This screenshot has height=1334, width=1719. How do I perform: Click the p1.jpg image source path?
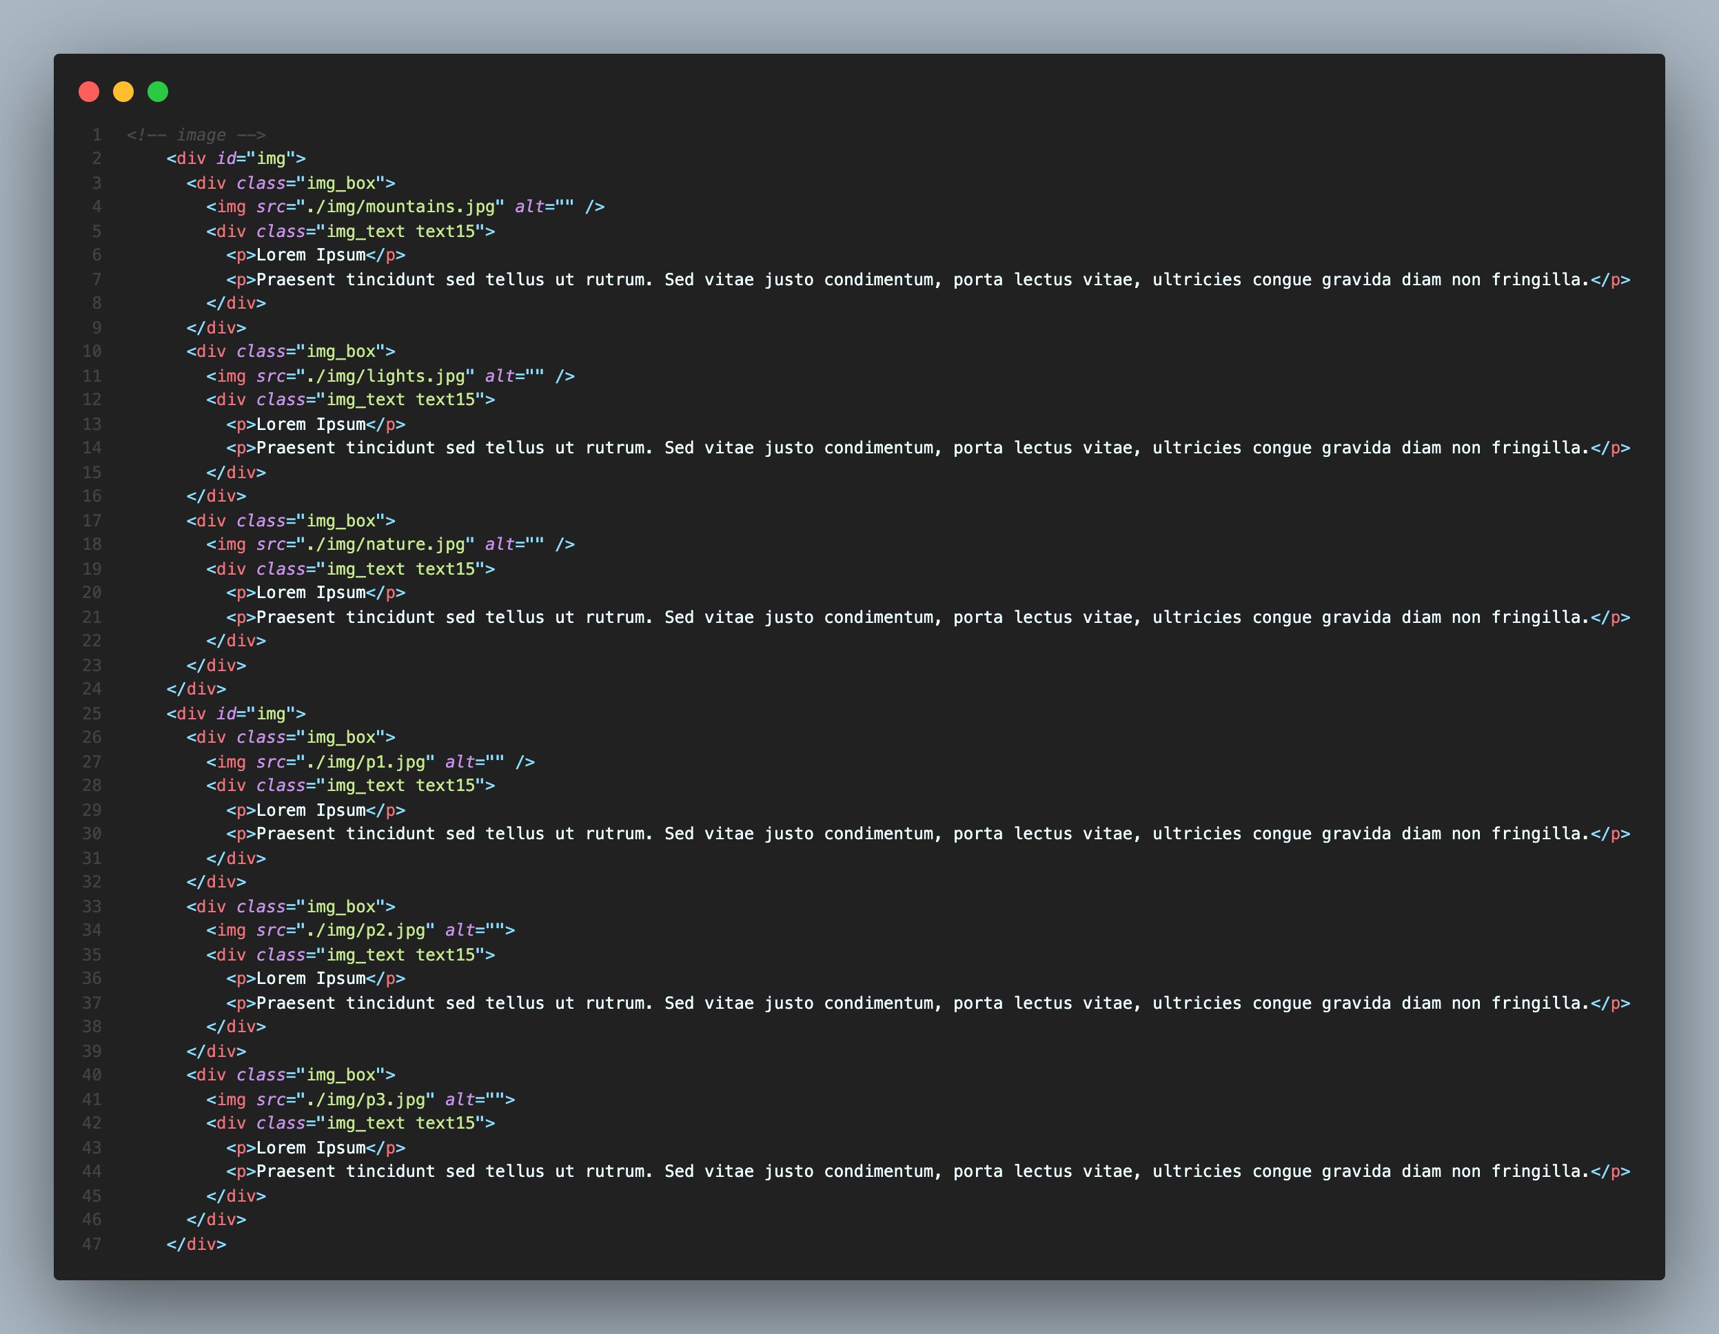[365, 762]
